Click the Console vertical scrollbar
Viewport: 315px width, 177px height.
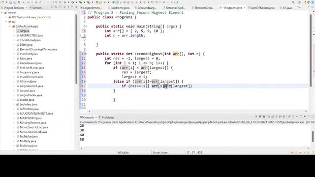click(x=313, y=136)
